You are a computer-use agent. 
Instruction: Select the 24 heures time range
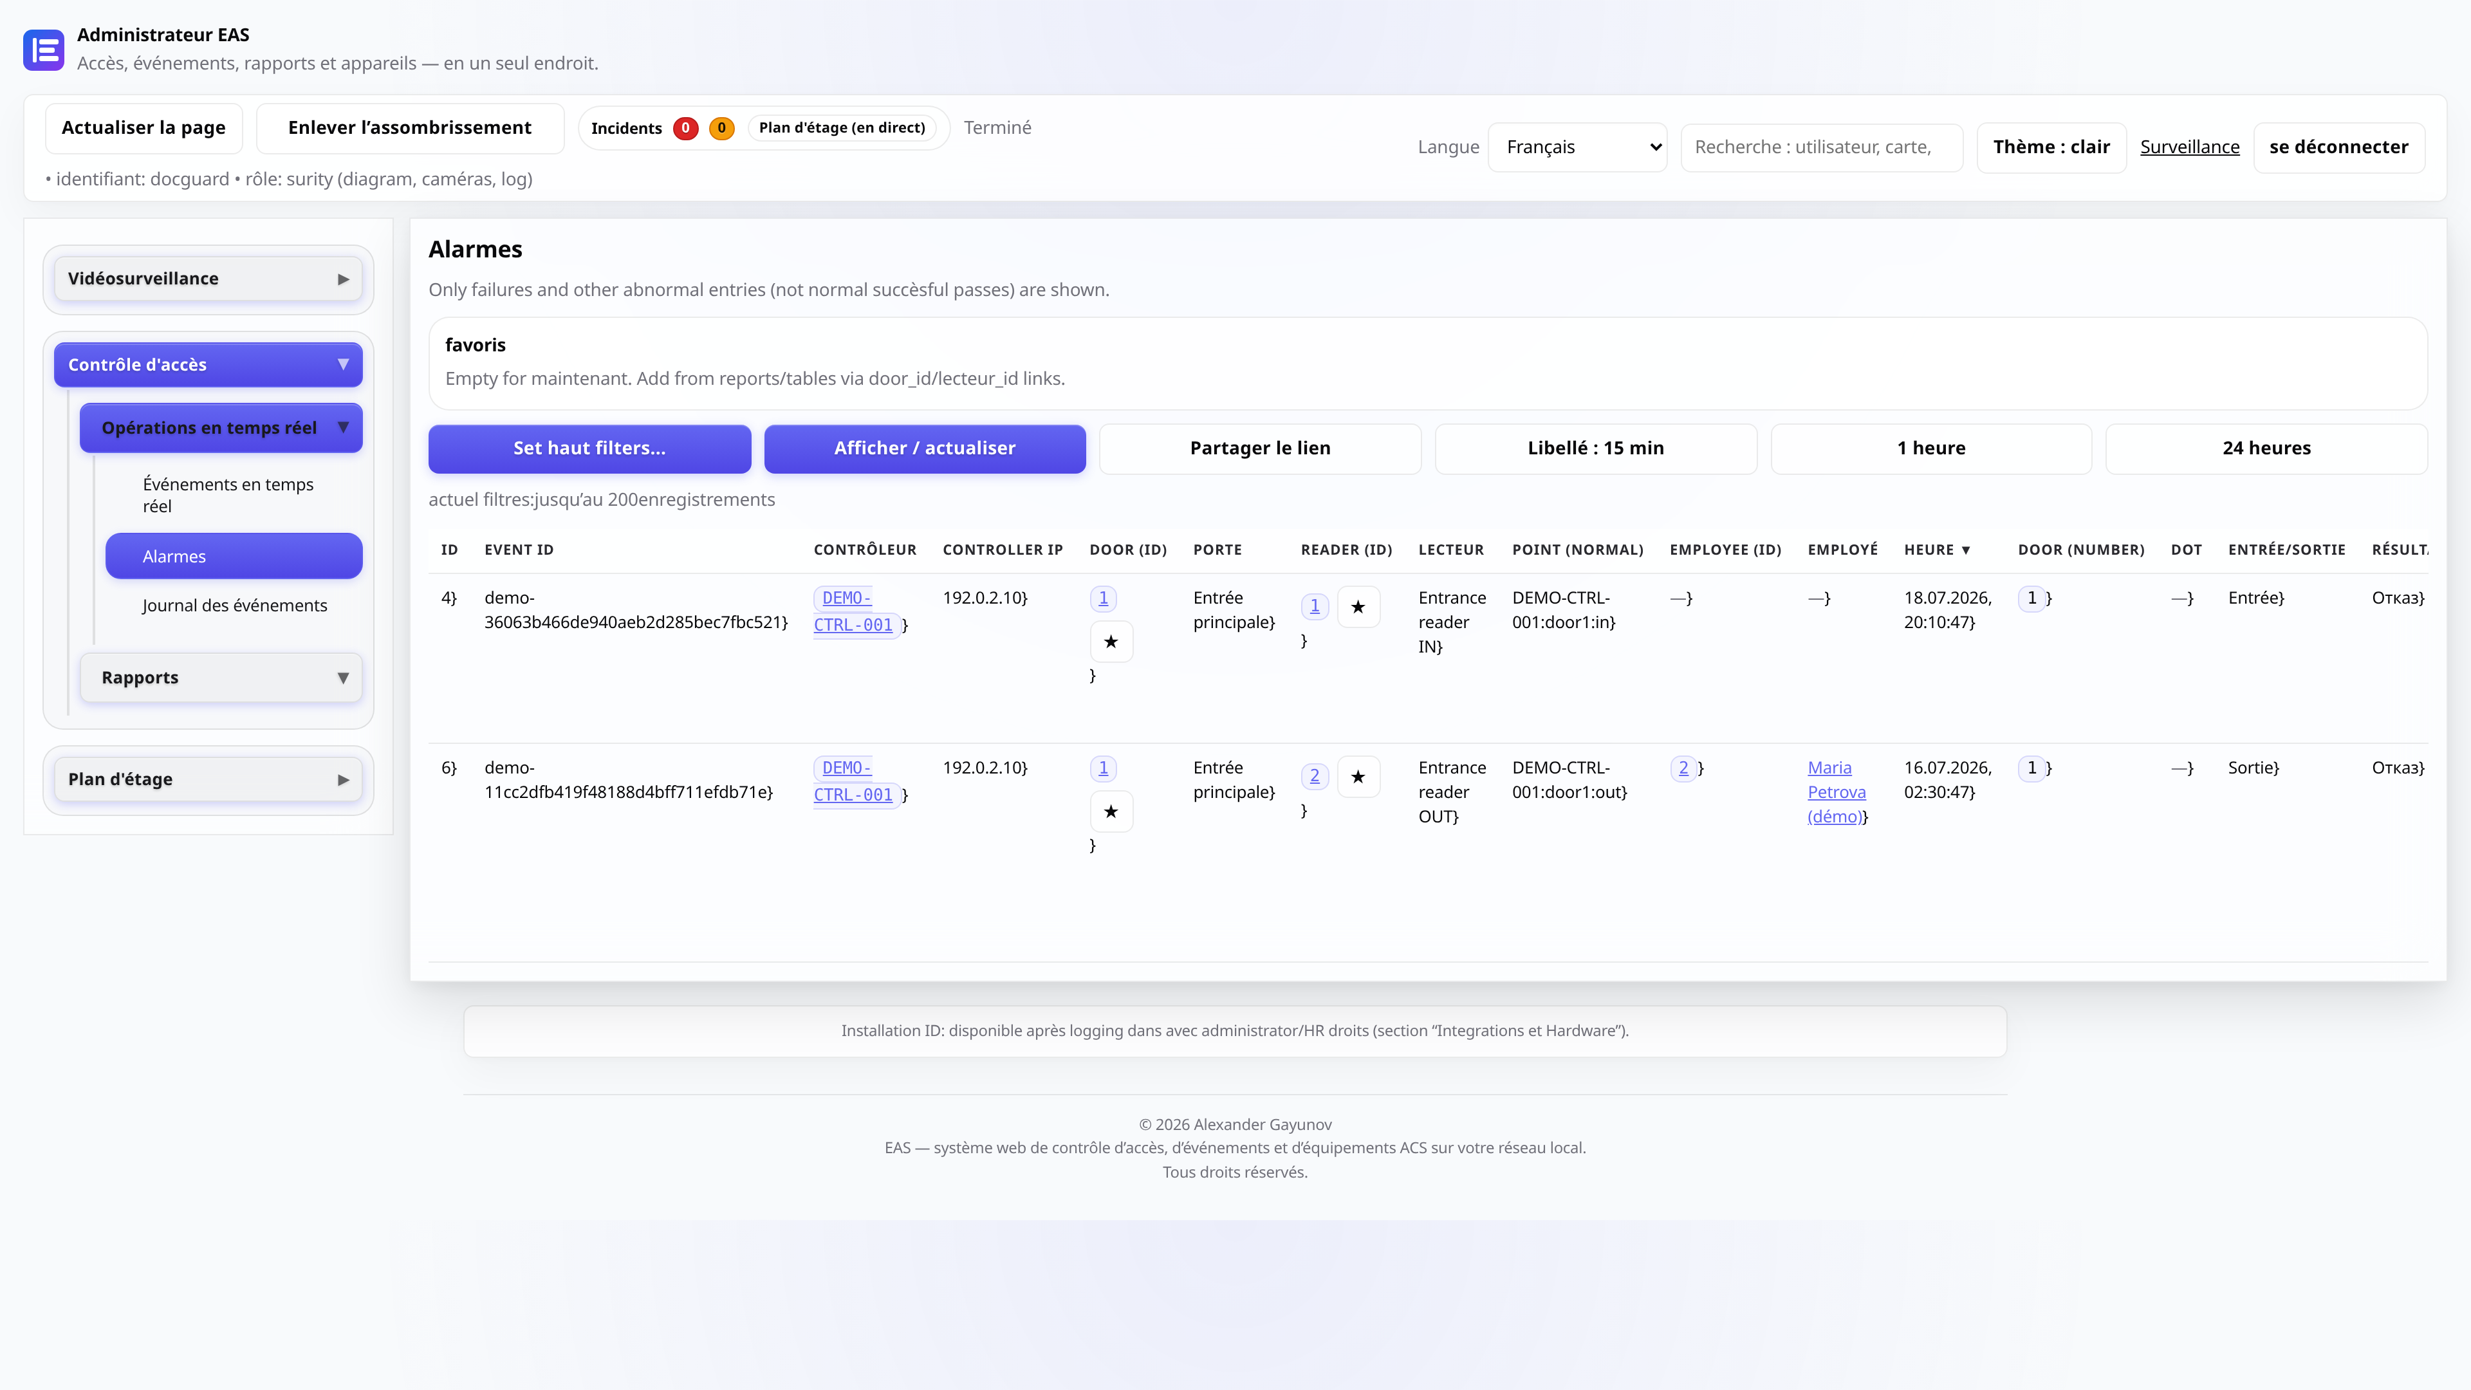2266,448
